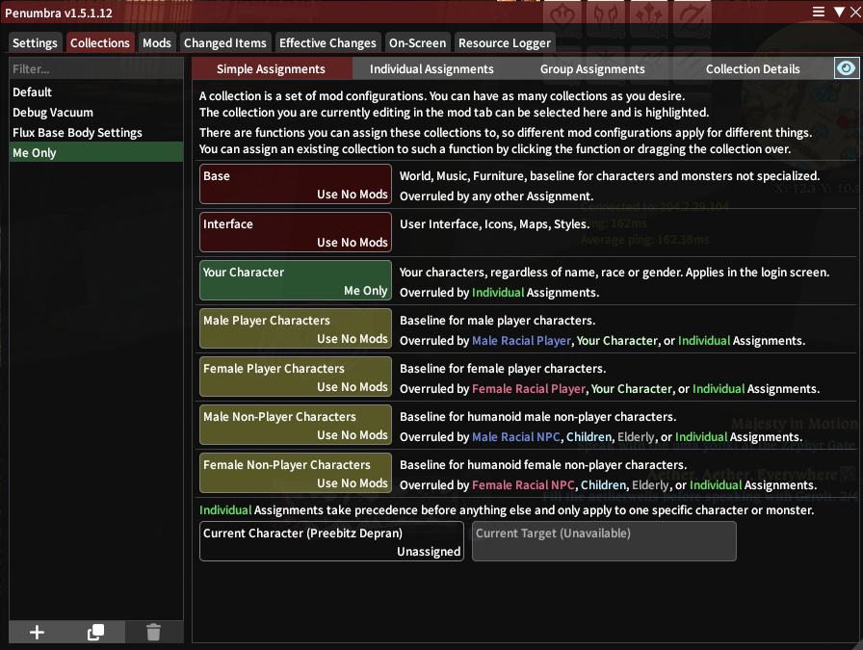Switch to the Settings tab
The width and height of the screenshot is (863, 650).
click(35, 43)
